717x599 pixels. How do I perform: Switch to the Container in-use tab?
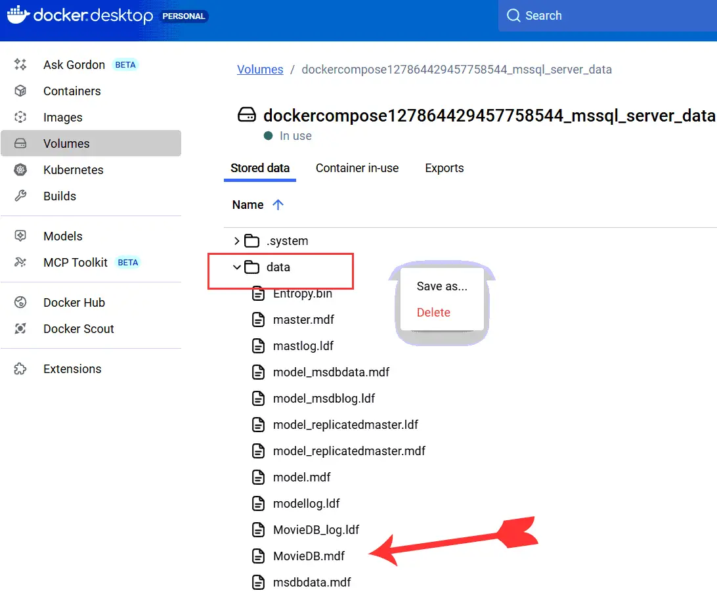coord(357,168)
